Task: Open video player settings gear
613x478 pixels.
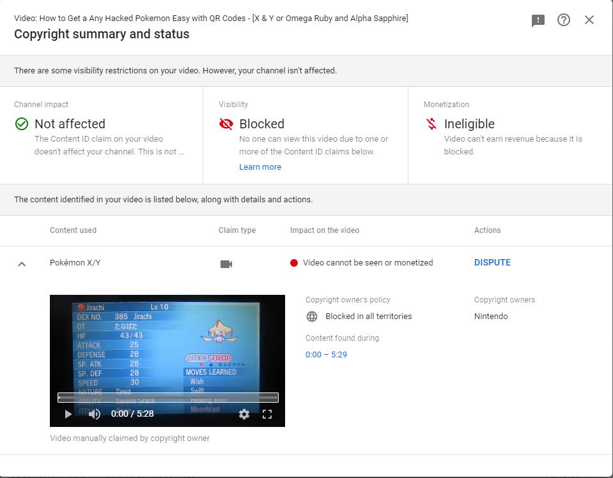Action: 244,414
